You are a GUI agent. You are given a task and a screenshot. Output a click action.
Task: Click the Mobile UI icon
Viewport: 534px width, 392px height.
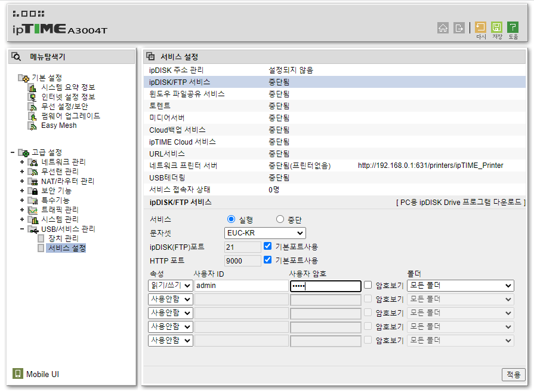coord(18,374)
